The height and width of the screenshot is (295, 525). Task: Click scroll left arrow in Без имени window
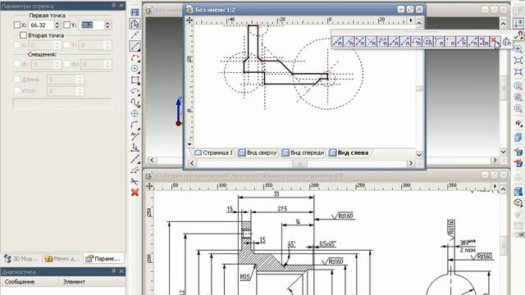191,163
